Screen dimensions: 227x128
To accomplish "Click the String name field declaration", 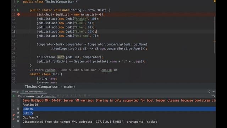I will tap(47, 78).
